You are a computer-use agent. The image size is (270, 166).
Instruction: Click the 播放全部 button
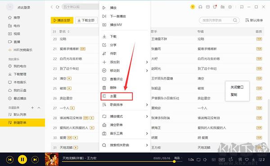(x=62, y=20)
